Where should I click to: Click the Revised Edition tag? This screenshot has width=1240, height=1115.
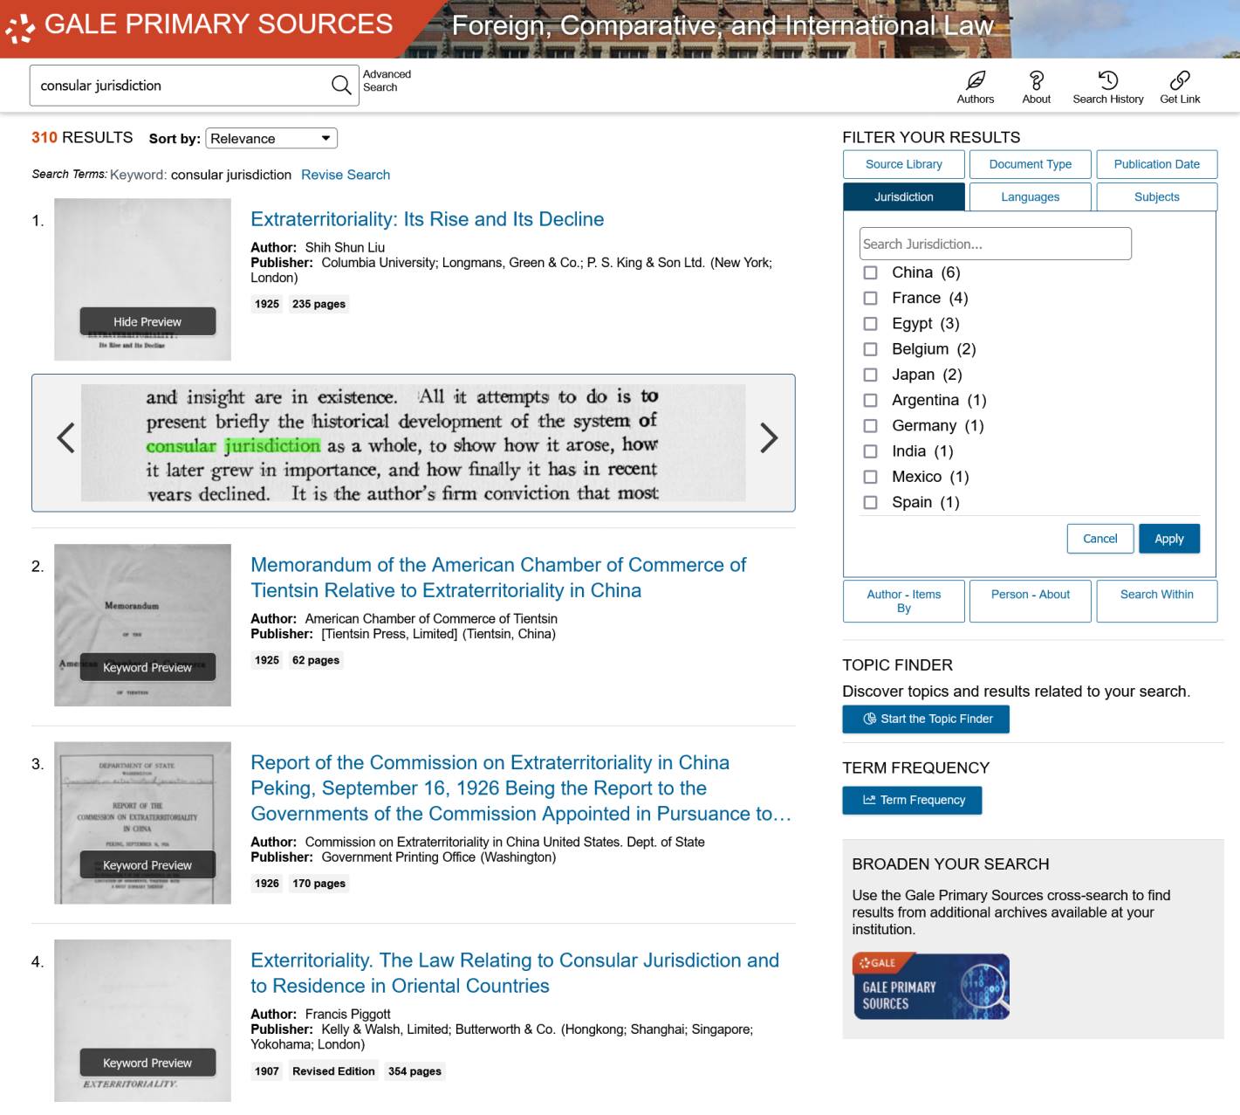(333, 1071)
